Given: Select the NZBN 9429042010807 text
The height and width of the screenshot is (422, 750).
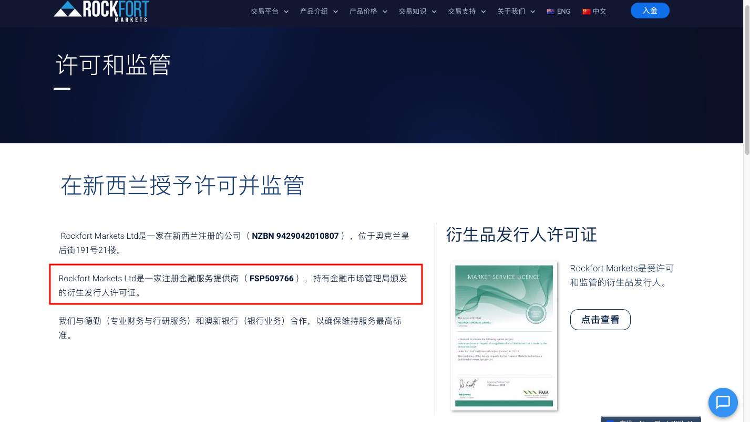Looking at the screenshot, I should [x=295, y=236].
